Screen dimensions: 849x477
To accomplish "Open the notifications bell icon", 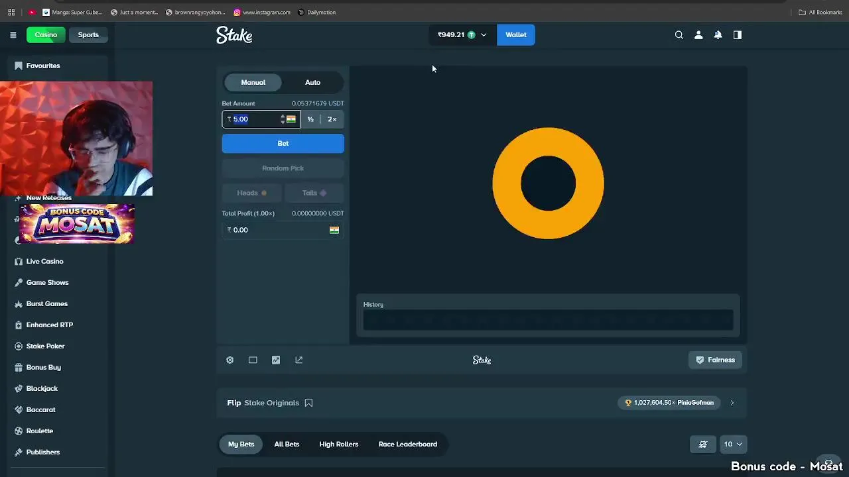I will pyautogui.click(x=718, y=34).
